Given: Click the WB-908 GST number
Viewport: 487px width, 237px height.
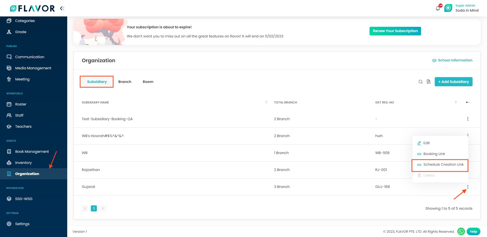Looking at the screenshot, I should click(382, 153).
